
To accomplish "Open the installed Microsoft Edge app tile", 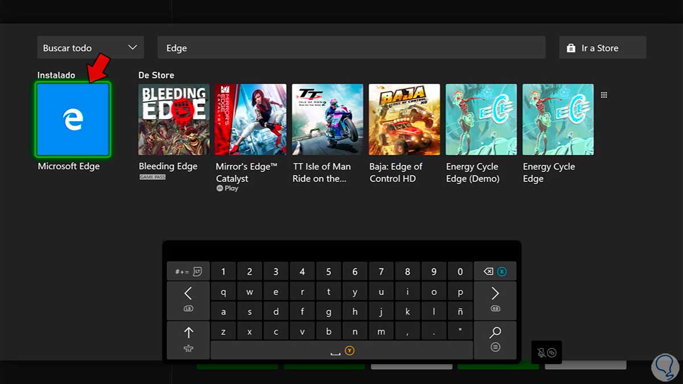I will coord(73,119).
